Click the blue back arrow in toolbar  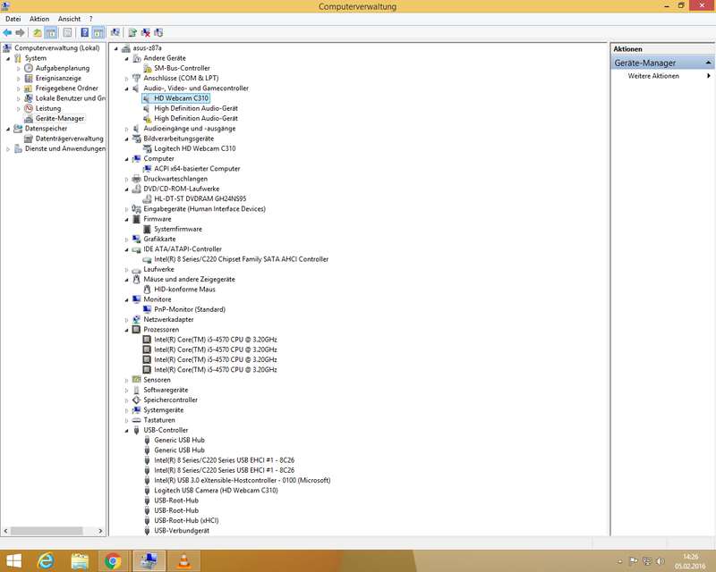coord(7,32)
